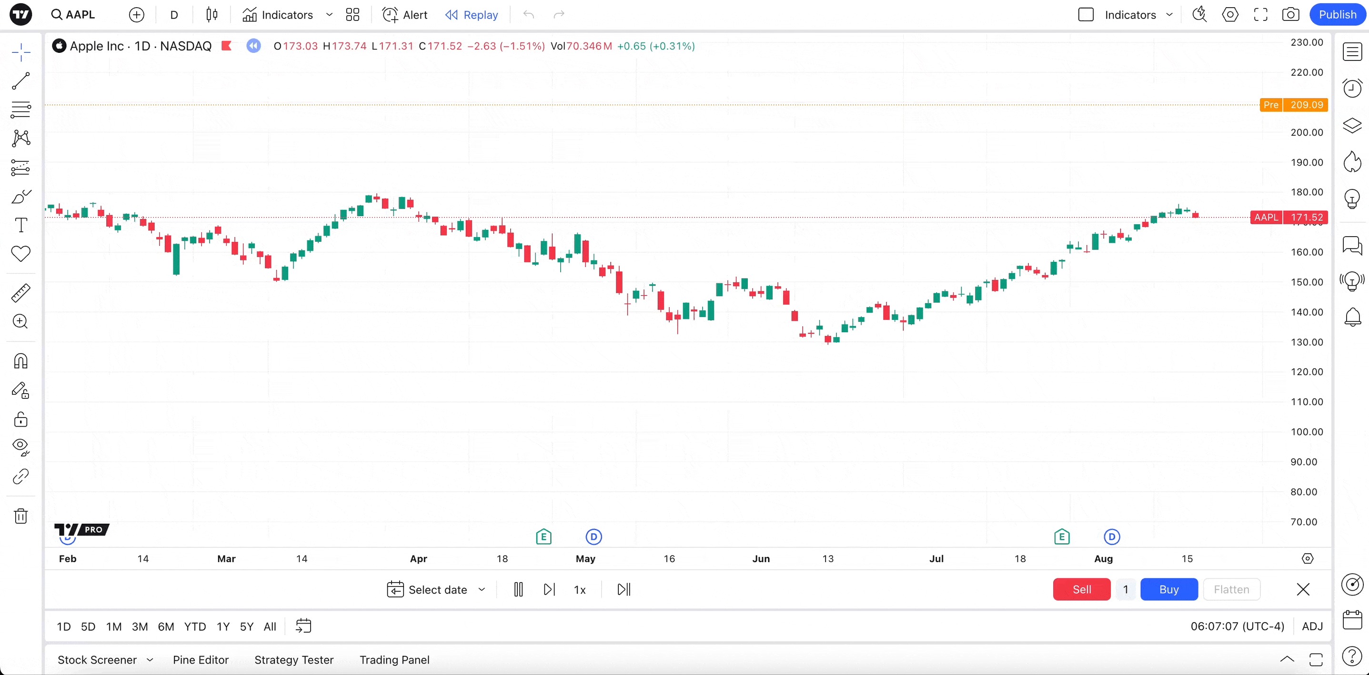Select the trend line drawing tool
Screen dimensions: 1369x675
[x=21, y=81]
